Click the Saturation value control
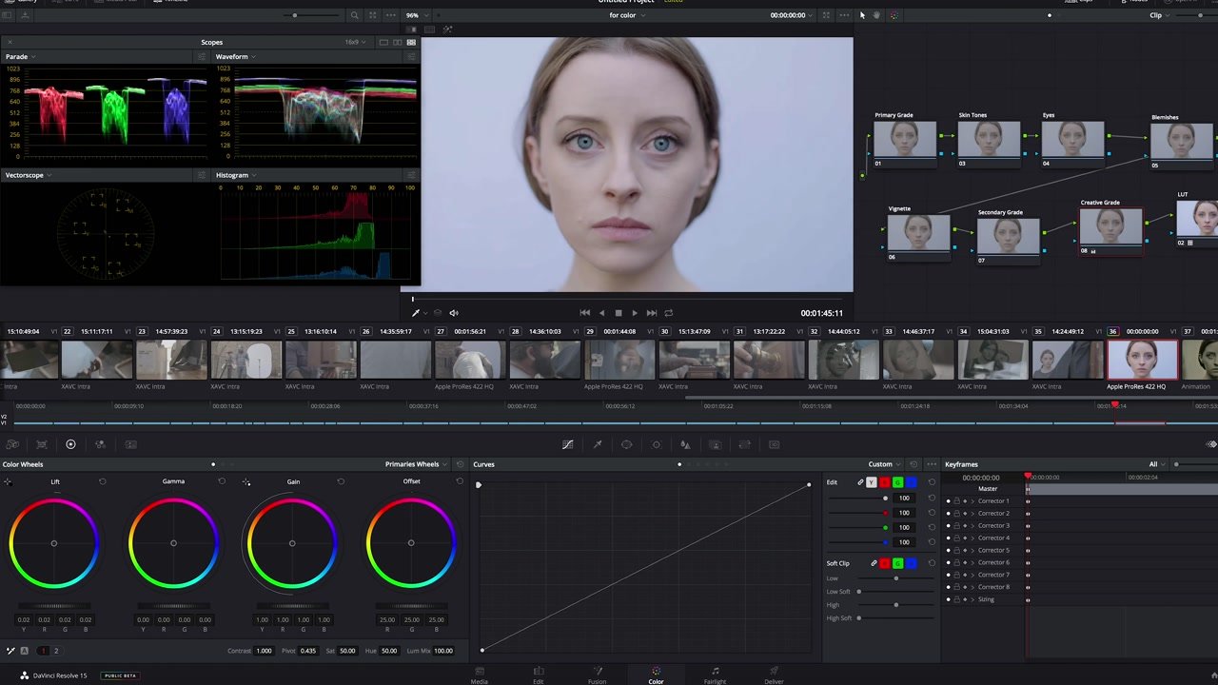The width and height of the screenshot is (1218, 685). [348, 651]
